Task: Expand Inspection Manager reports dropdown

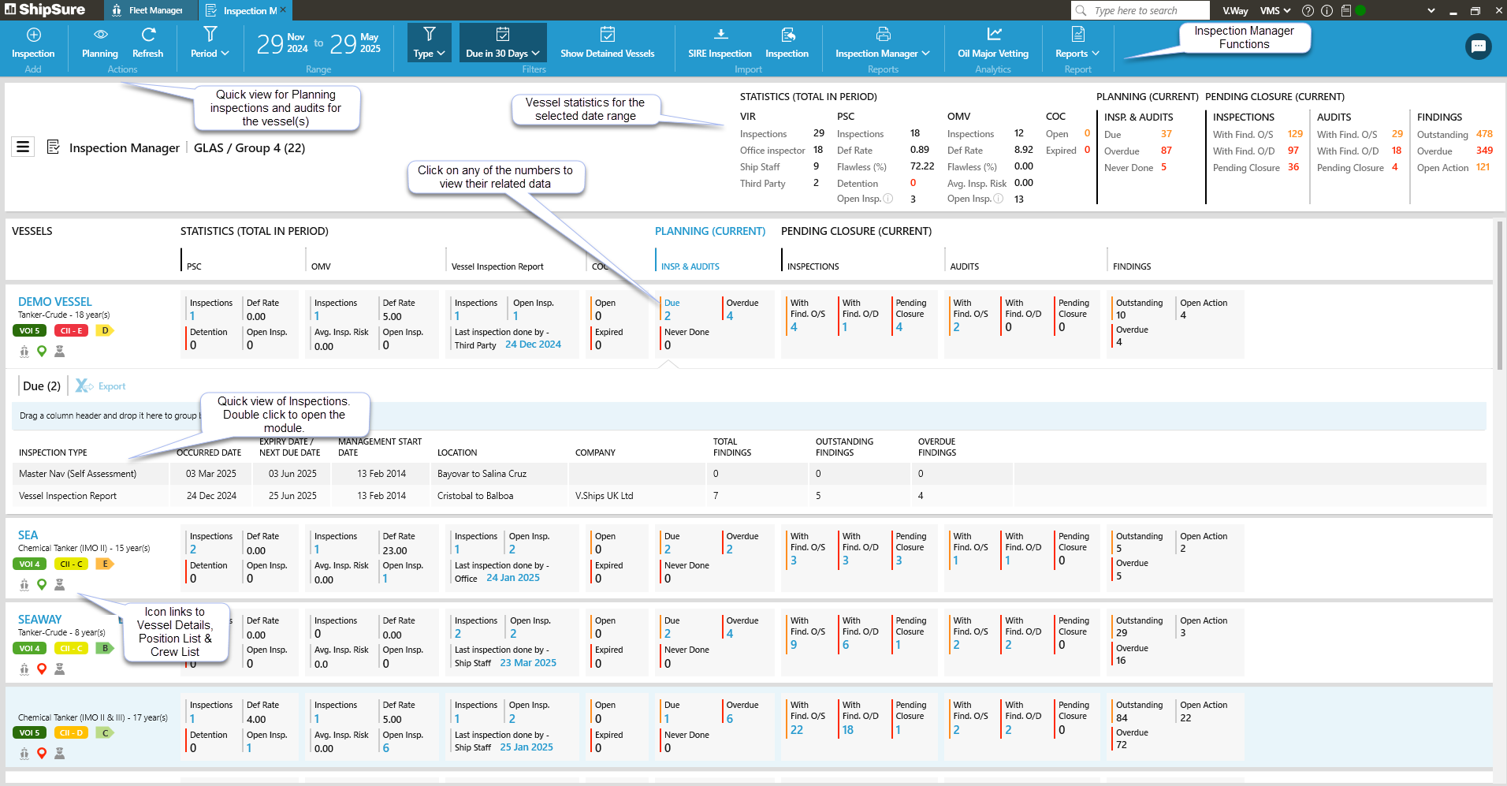Action: [x=883, y=43]
